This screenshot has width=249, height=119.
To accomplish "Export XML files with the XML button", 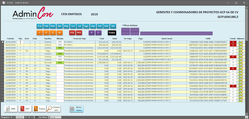I will click(x=11, y=109).
